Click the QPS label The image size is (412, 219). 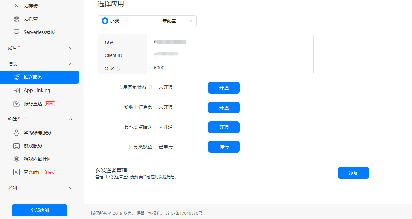(110, 69)
